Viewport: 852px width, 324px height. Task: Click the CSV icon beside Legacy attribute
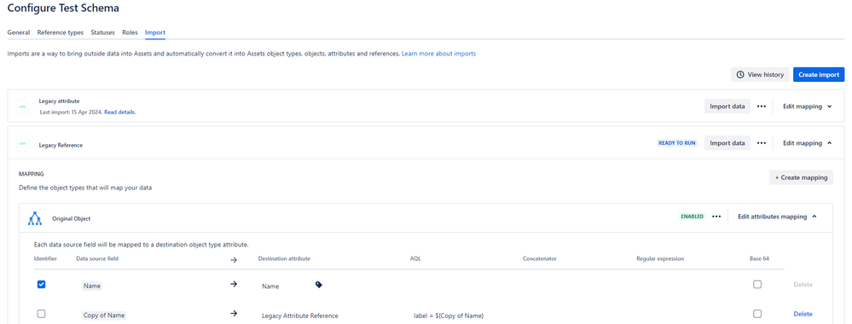coord(22,107)
